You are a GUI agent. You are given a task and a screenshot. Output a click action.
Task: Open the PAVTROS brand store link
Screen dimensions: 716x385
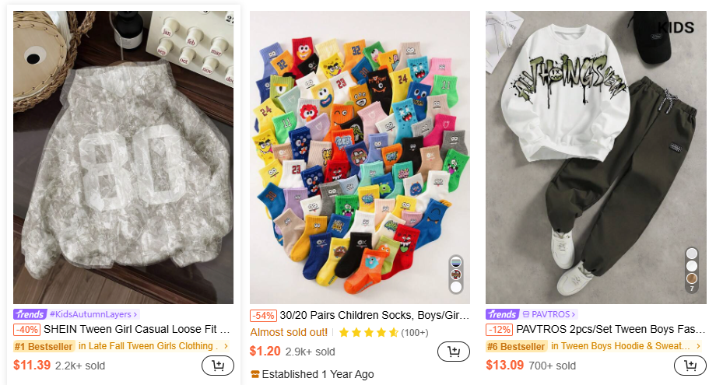click(549, 314)
